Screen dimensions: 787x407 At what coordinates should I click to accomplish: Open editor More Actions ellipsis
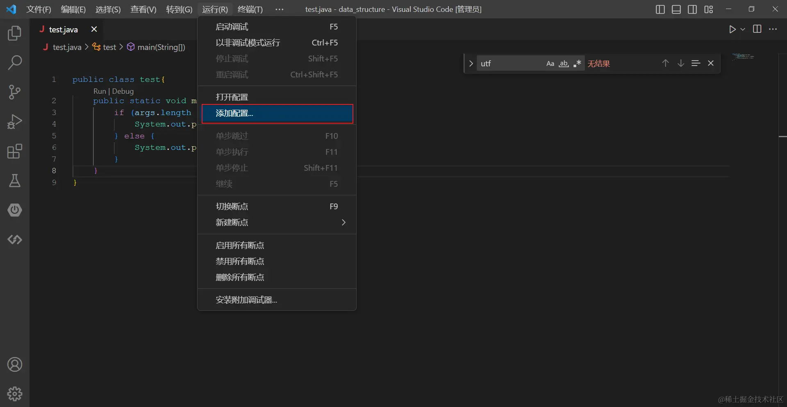point(773,29)
